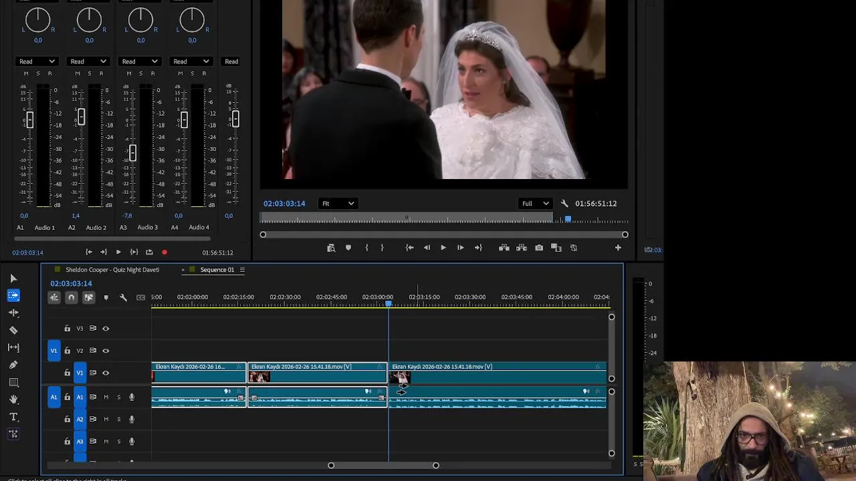Click the insert/overwrite nest sequence icon in timeline

coord(54,297)
